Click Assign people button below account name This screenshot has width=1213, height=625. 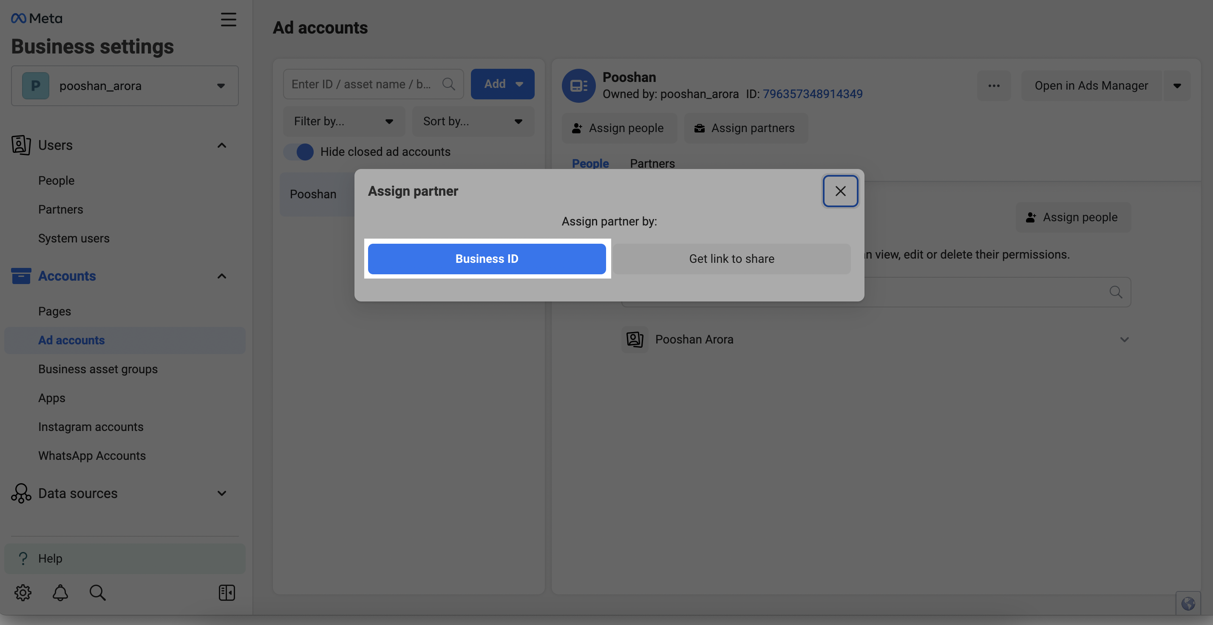(619, 128)
